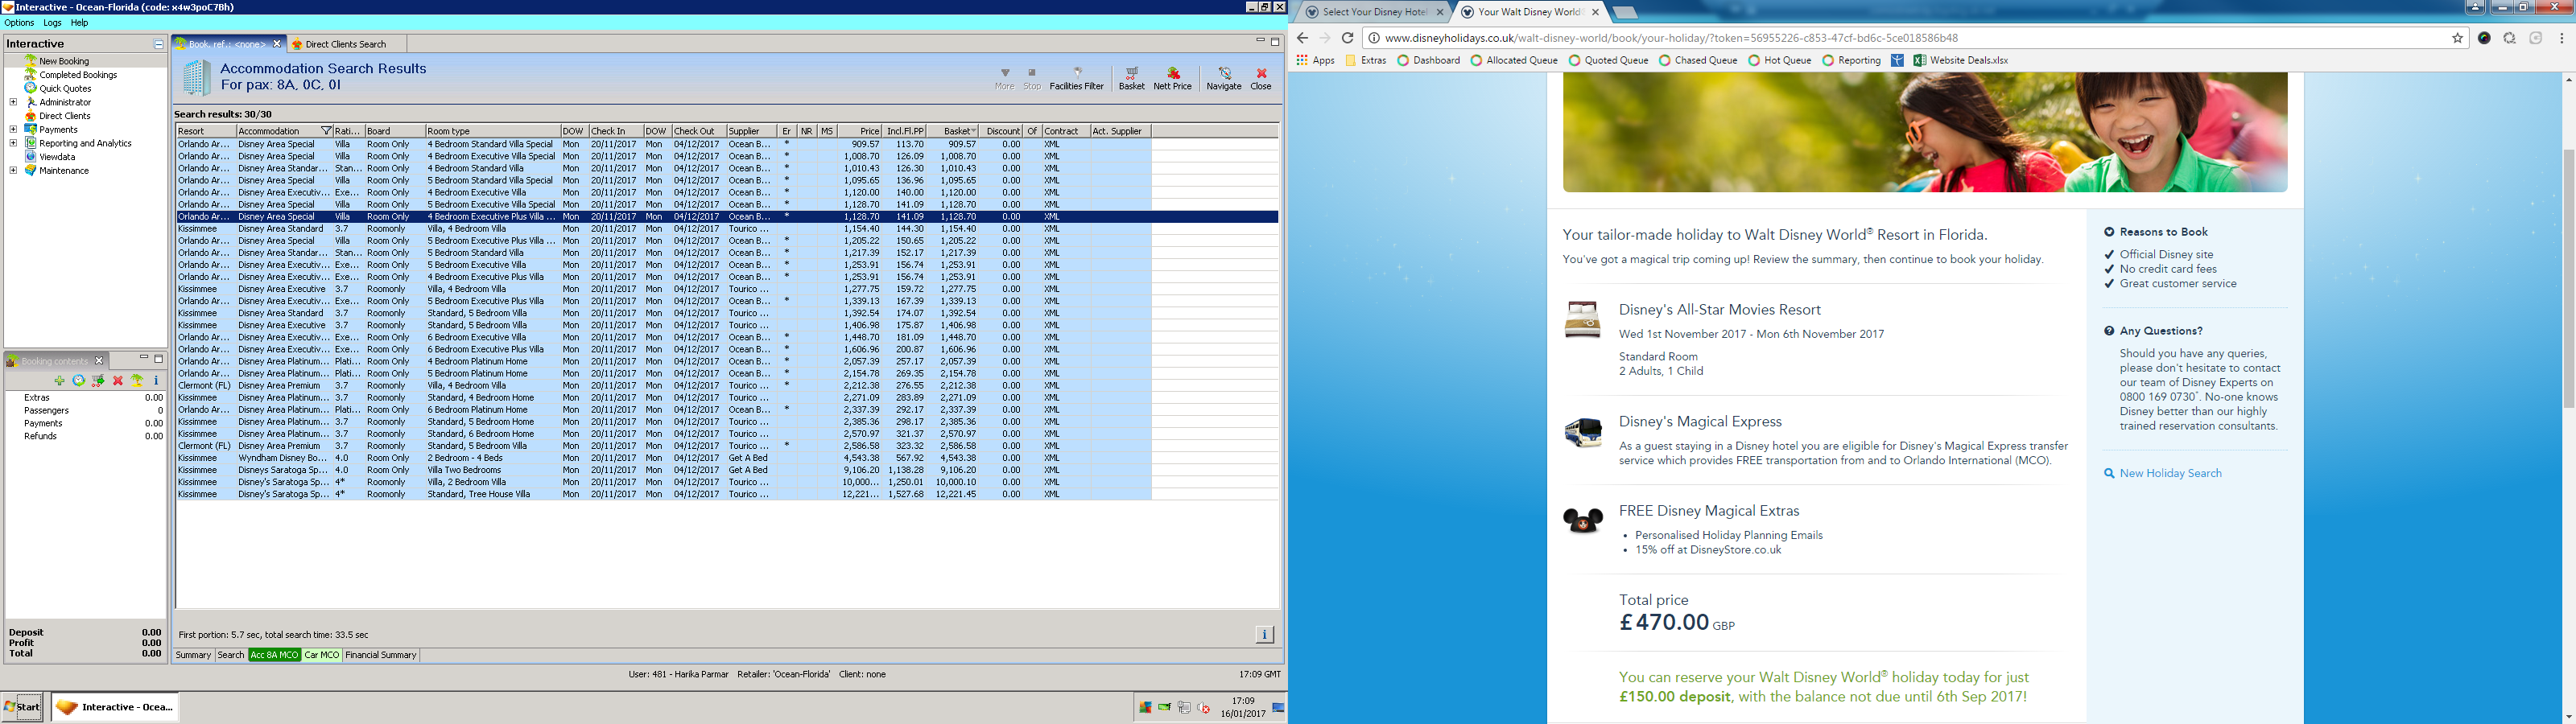
Task: Open Direct Clients in the tree
Action: click(x=64, y=116)
